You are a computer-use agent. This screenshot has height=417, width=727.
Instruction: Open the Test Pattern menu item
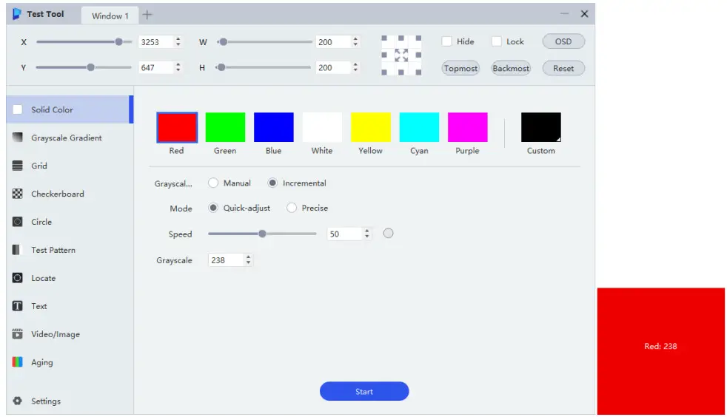point(70,250)
